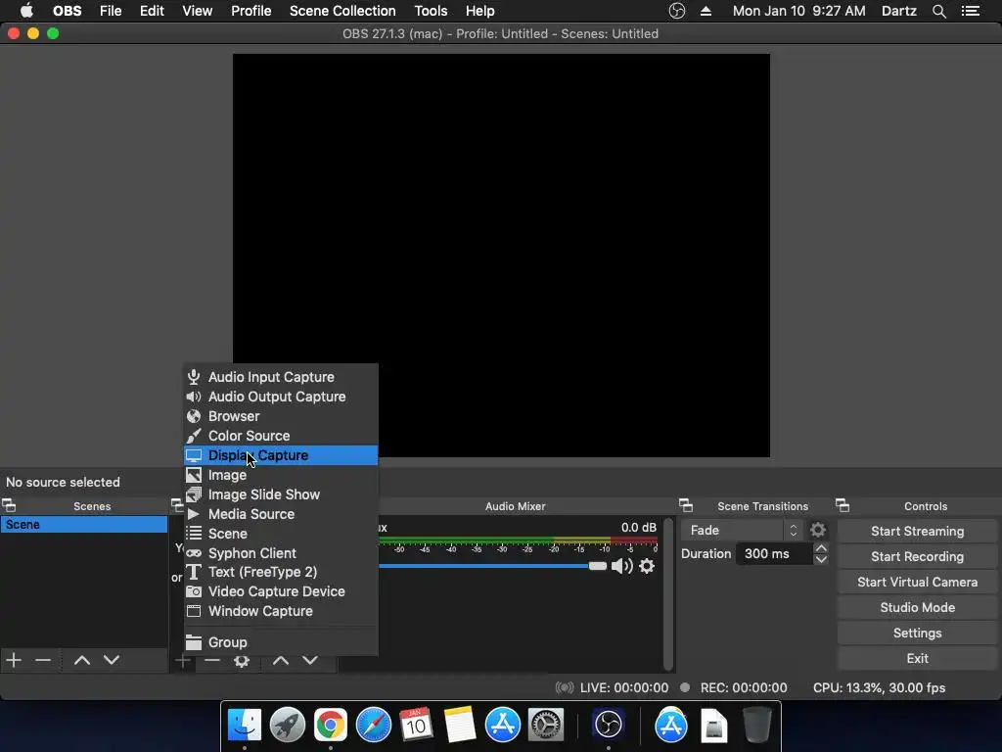The width and height of the screenshot is (1002, 752).
Task: Open Trash in the Dock
Action: 756,725
